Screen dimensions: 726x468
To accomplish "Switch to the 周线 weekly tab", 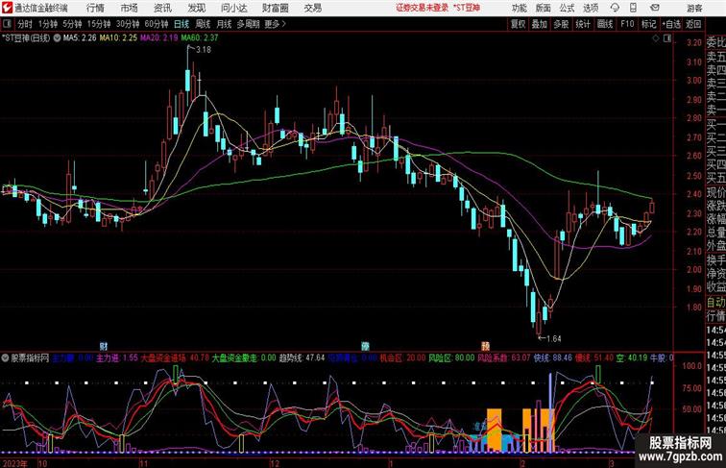I will (203, 24).
